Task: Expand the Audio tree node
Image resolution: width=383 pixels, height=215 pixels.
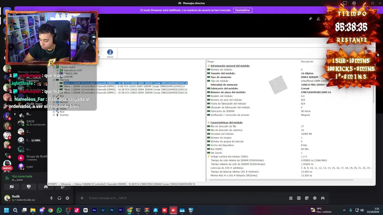Action: (54, 108)
